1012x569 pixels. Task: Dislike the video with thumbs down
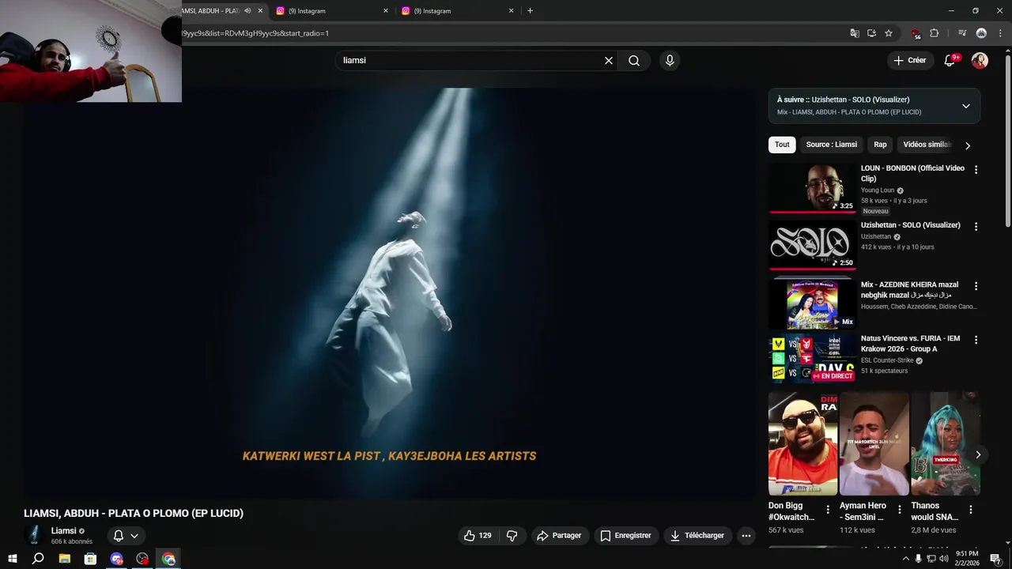pos(512,536)
